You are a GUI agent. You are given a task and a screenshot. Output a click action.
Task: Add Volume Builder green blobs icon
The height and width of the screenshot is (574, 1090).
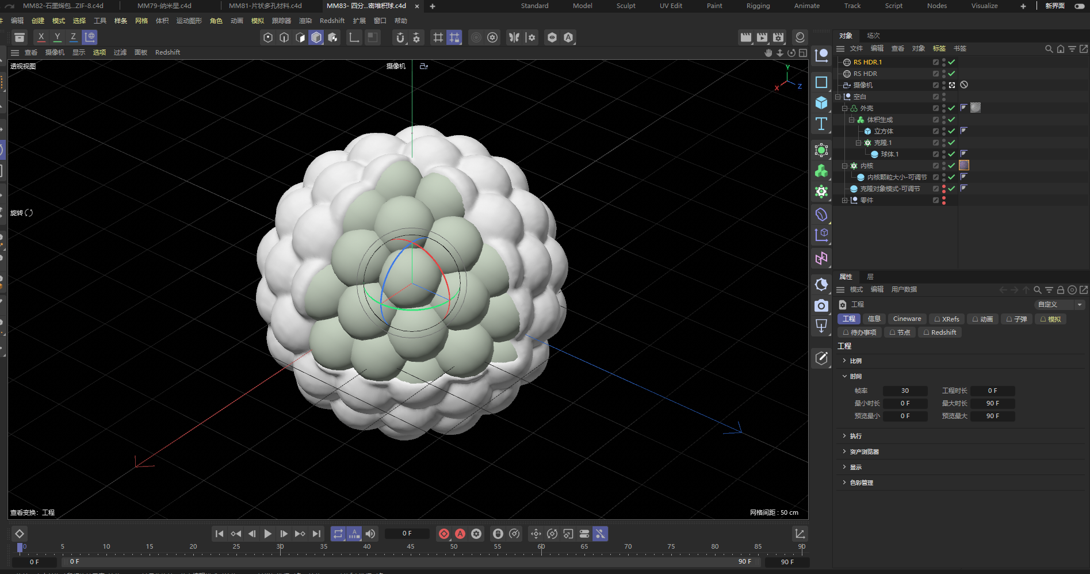[x=821, y=171]
